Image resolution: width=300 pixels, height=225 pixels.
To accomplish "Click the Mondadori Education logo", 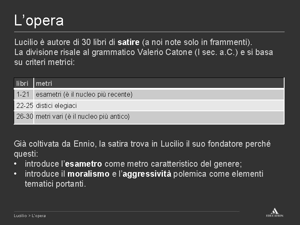I will pyautogui.click(x=275, y=212).
